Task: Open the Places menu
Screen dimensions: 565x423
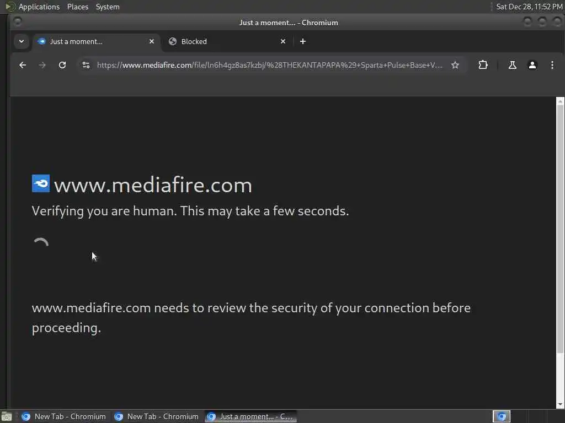Action: 78,7
